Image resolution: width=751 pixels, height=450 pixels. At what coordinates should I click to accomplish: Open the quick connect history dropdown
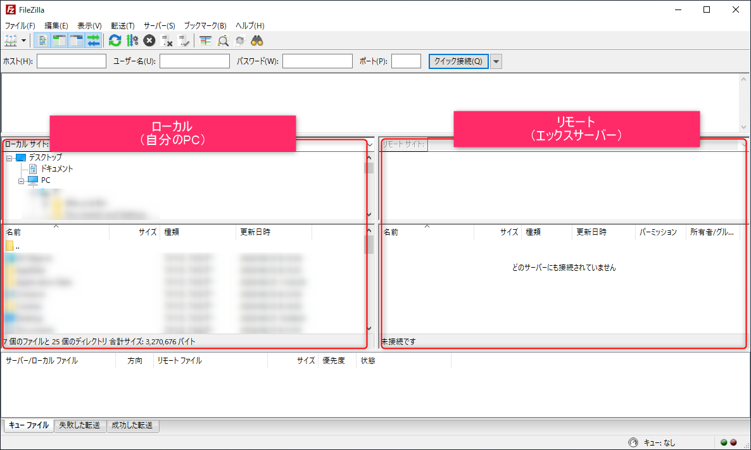496,61
